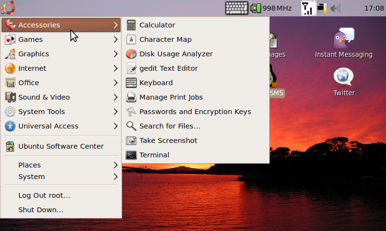Open the Internet menu category
386x231 pixels.
click(32, 68)
